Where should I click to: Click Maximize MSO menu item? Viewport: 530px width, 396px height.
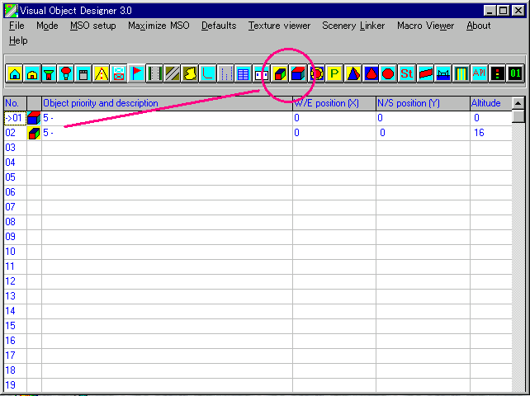click(x=159, y=26)
